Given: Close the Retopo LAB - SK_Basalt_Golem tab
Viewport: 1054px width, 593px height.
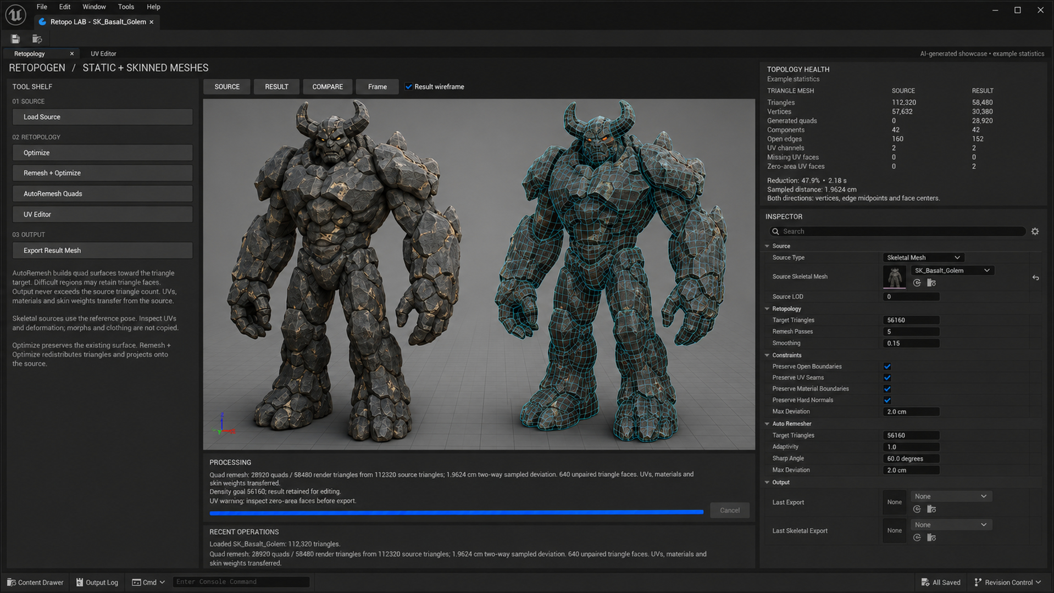Looking at the screenshot, I should point(151,22).
